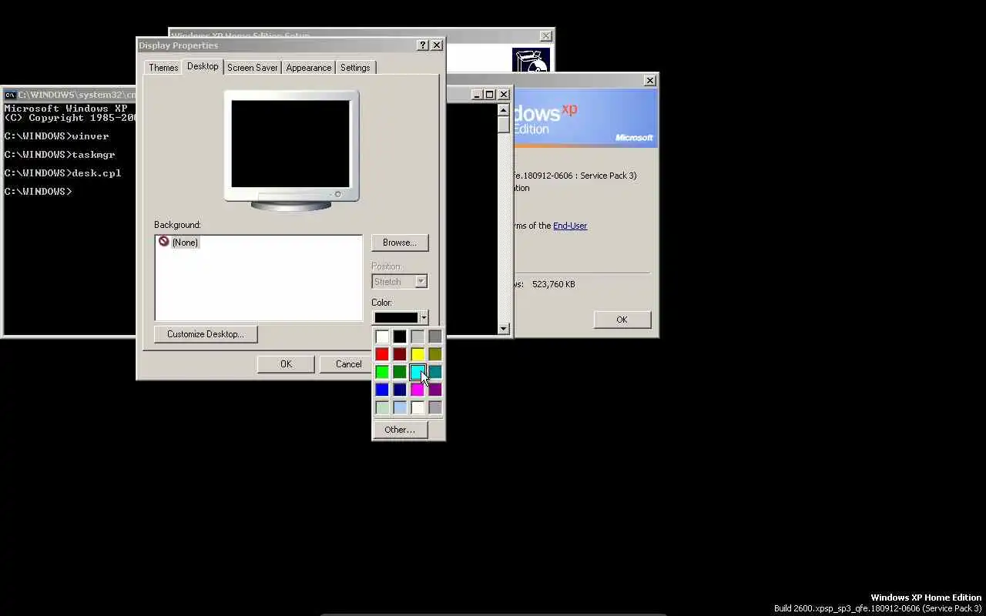Choose the light gray swatch

418,336
